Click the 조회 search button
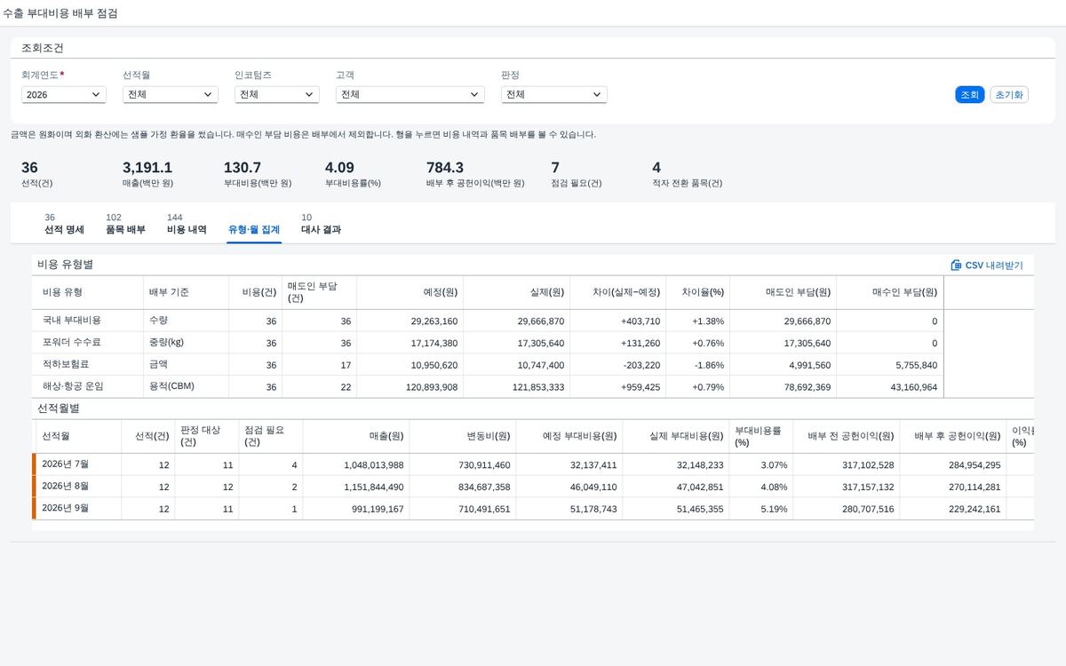 pos(969,94)
